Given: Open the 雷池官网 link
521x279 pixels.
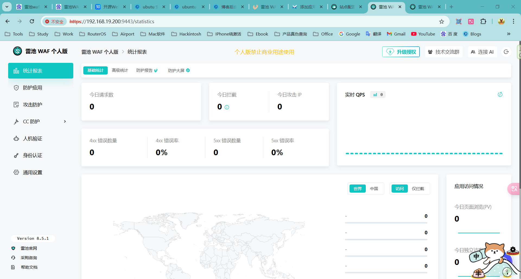Looking at the screenshot, I should [29, 248].
